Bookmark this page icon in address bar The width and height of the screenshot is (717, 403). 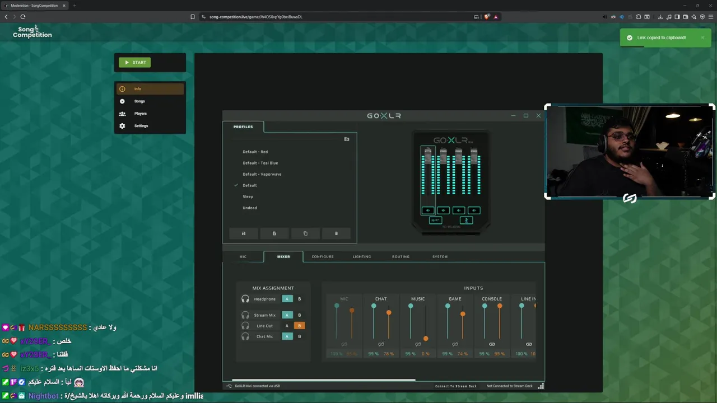point(193,17)
